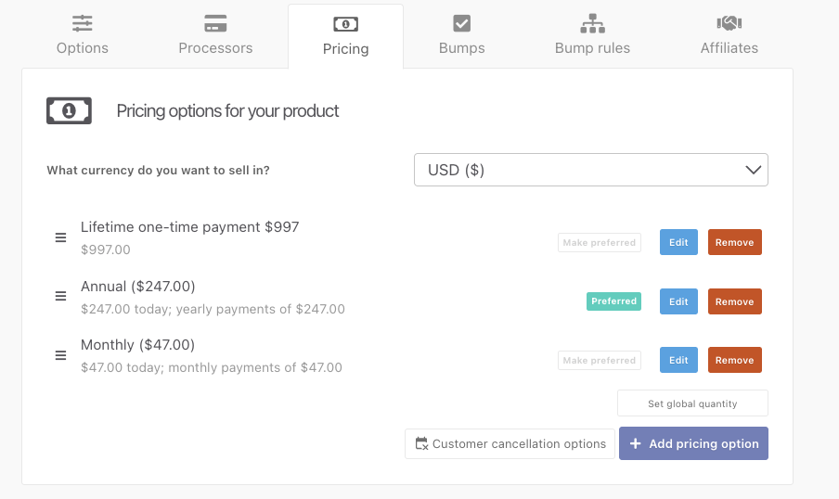Viewport: 839px width, 499px height.
Task: Open Customer cancellation options
Action: pos(510,443)
